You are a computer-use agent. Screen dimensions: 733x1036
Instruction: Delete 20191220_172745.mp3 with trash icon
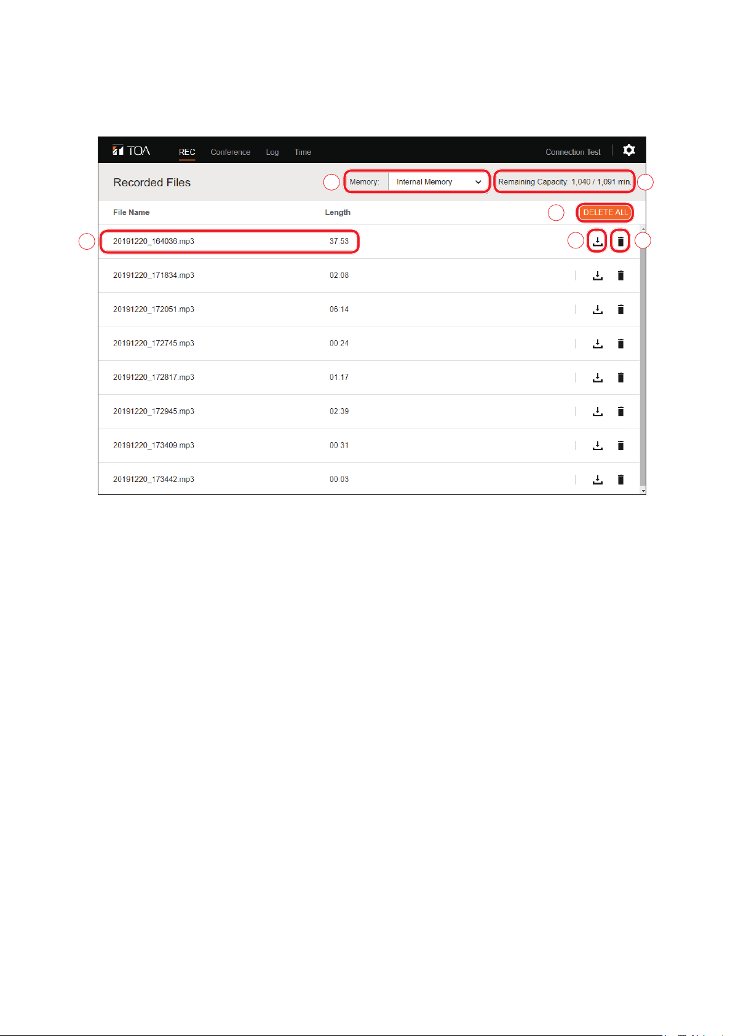tap(620, 344)
